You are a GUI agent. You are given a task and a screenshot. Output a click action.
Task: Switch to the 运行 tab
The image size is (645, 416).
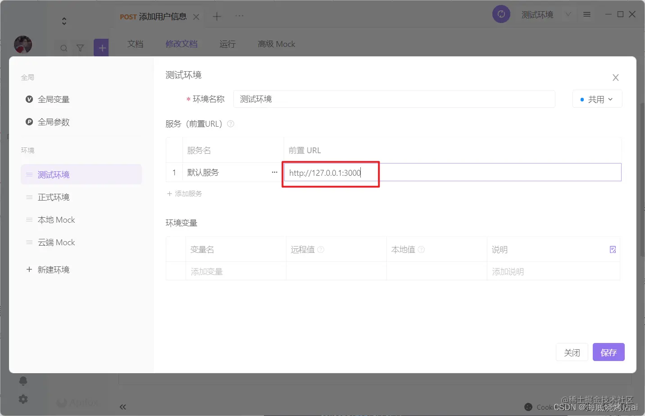tap(227, 44)
